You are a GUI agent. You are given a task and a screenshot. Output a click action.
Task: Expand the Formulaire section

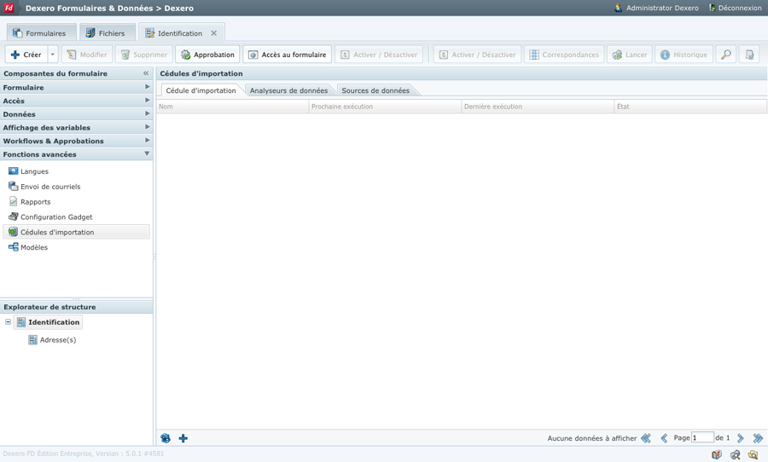click(147, 87)
